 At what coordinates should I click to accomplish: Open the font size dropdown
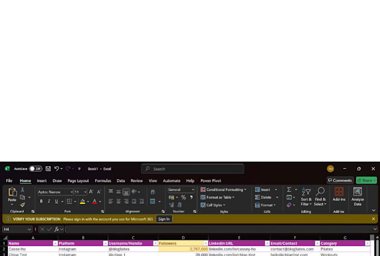point(85,192)
